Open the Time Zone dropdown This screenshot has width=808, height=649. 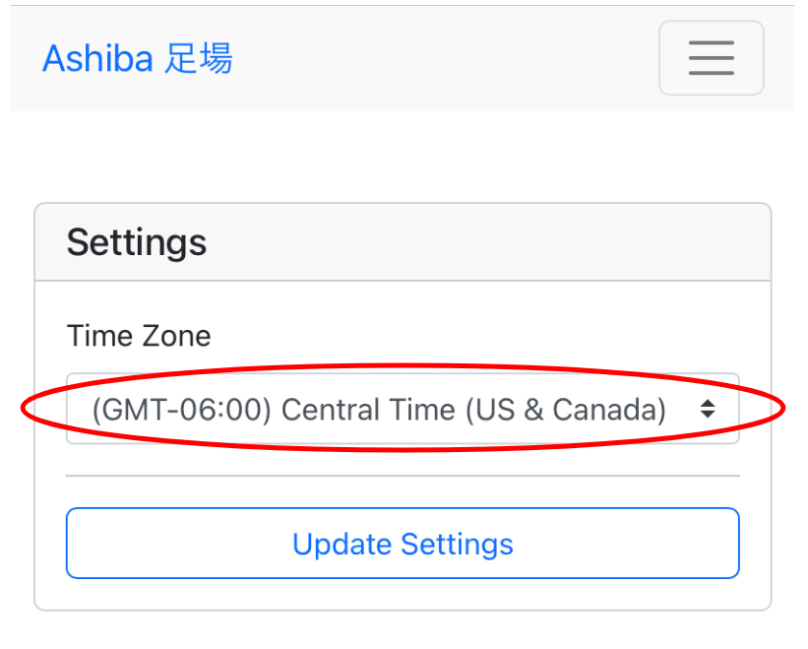[402, 409]
